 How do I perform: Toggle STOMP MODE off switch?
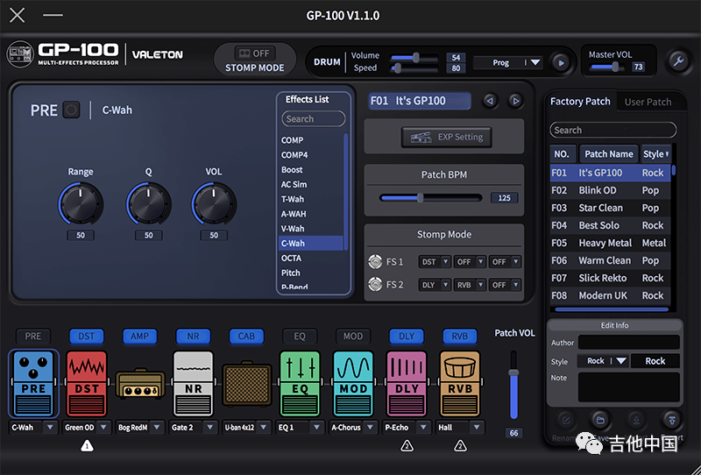255,53
